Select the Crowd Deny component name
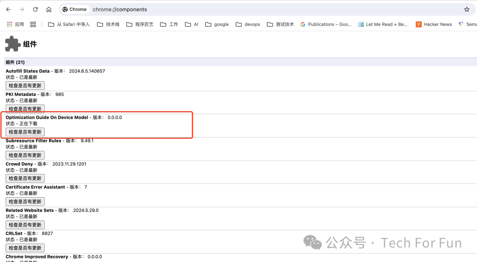 pyautogui.click(x=19, y=164)
